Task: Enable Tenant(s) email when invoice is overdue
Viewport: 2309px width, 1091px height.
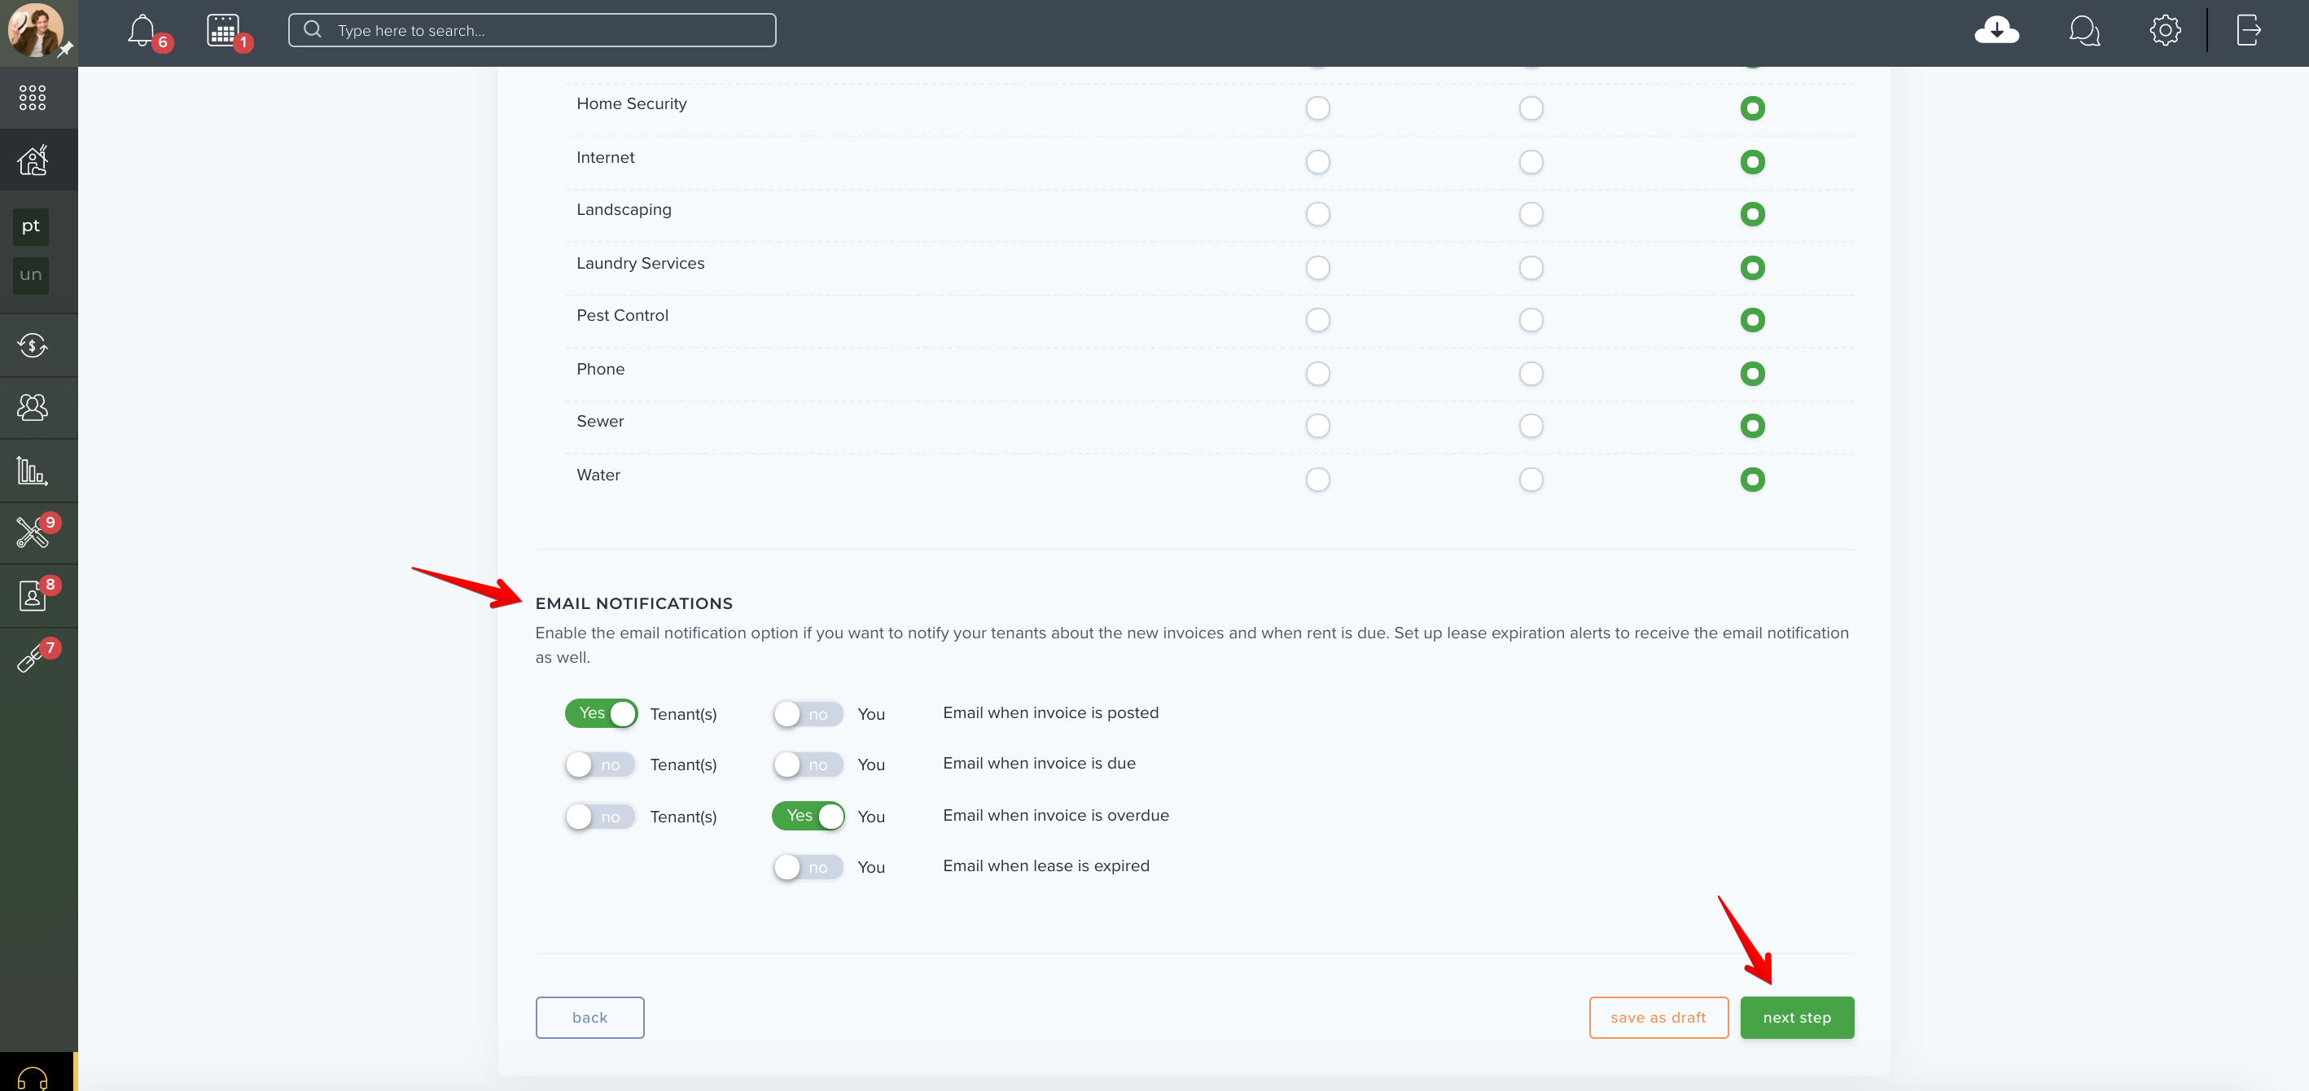Action: point(601,817)
